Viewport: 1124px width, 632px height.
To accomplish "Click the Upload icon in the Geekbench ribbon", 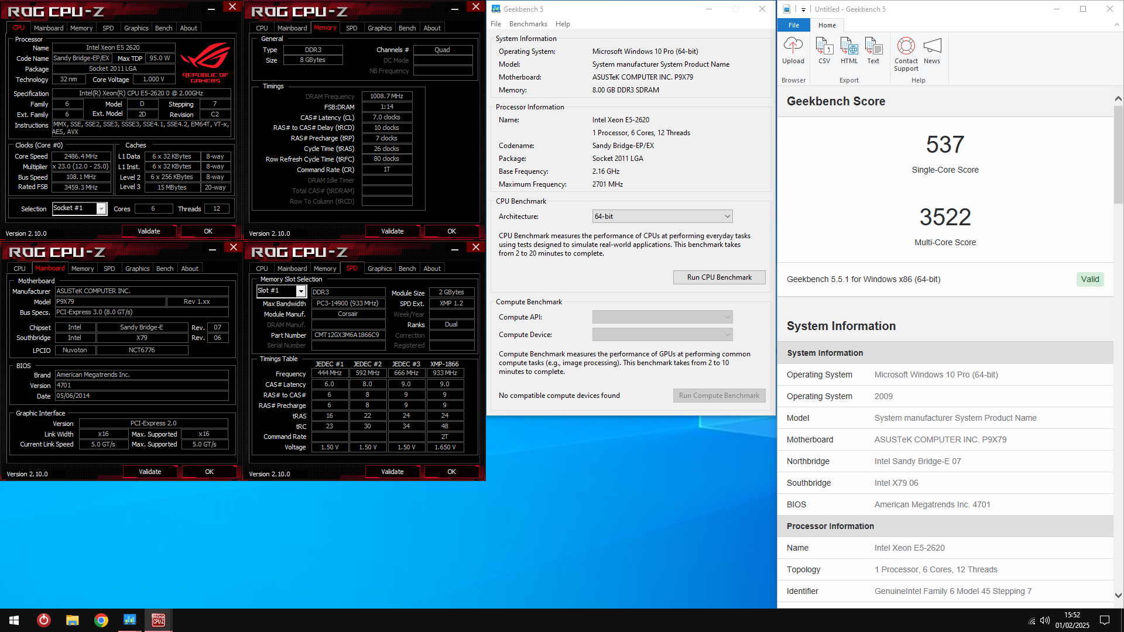I will pos(793,50).
